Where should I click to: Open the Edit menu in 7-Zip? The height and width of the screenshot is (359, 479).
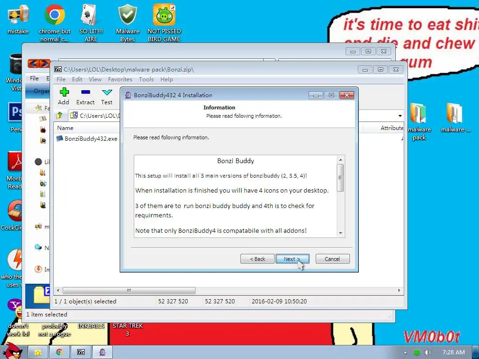(x=77, y=79)
